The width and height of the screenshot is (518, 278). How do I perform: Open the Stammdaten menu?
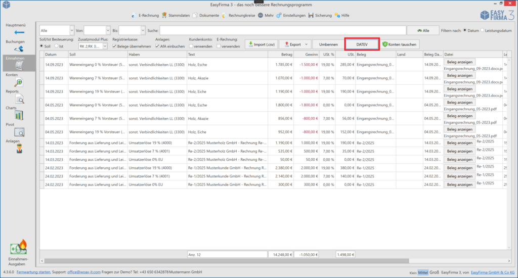pos(172,16)
